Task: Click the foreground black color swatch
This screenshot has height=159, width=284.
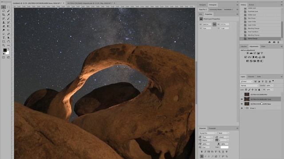Action: (x=5, y=50)
